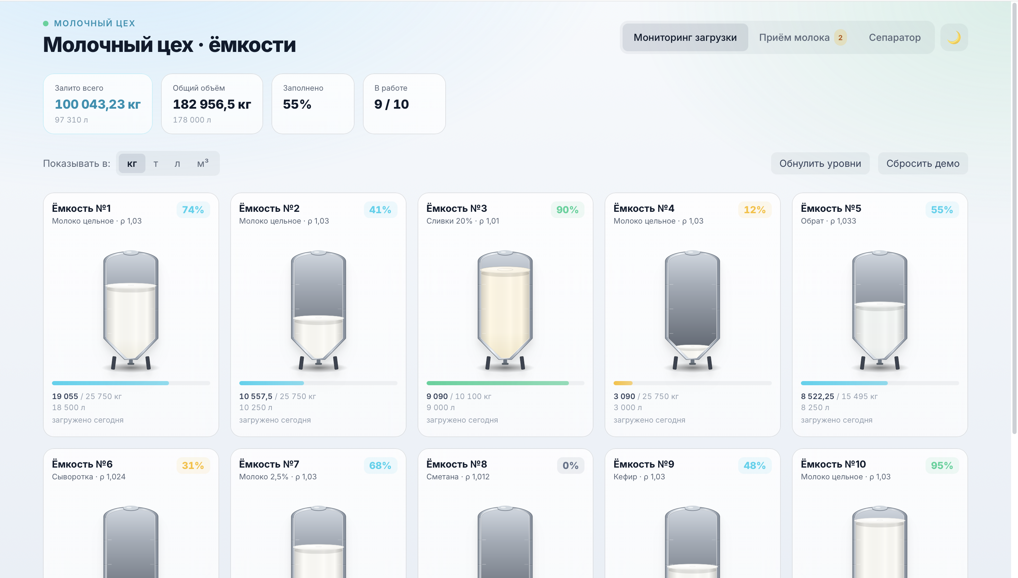Click the Ёмкость №9 title
This screenshot has height=578, width=1018.
644,464
